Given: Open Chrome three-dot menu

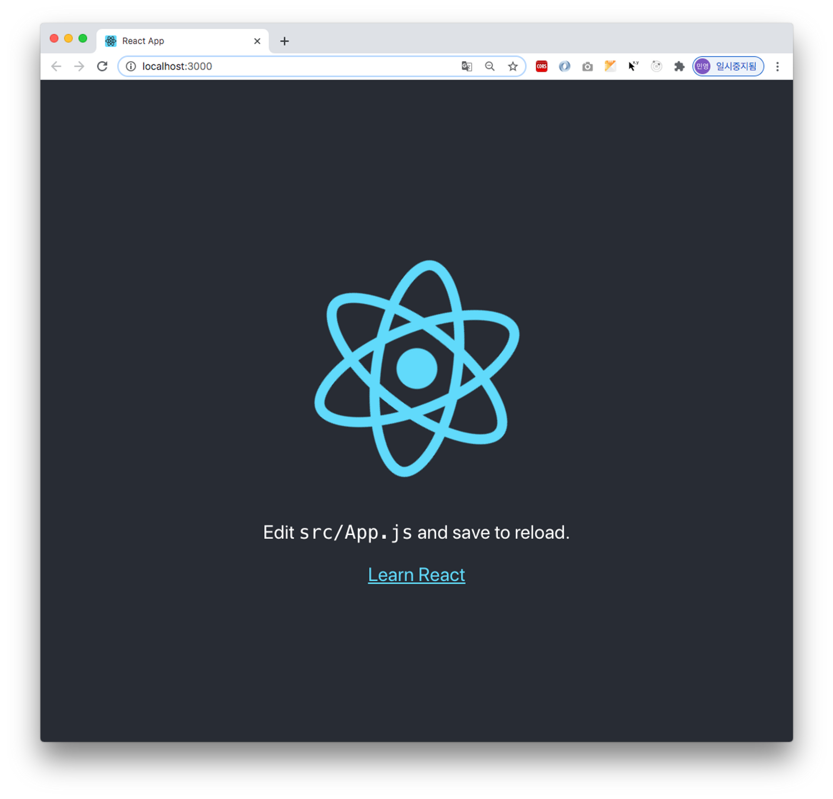Looking at the screenshot, I should pyautogui.click(x=777, y=66).
